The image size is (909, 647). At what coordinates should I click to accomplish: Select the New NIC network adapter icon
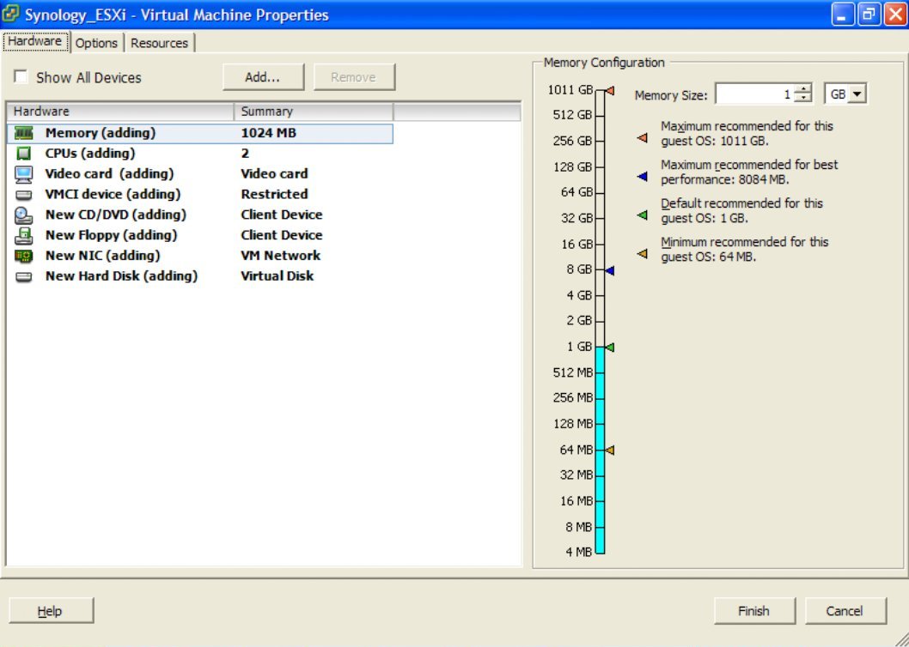(x=23, y=256)
